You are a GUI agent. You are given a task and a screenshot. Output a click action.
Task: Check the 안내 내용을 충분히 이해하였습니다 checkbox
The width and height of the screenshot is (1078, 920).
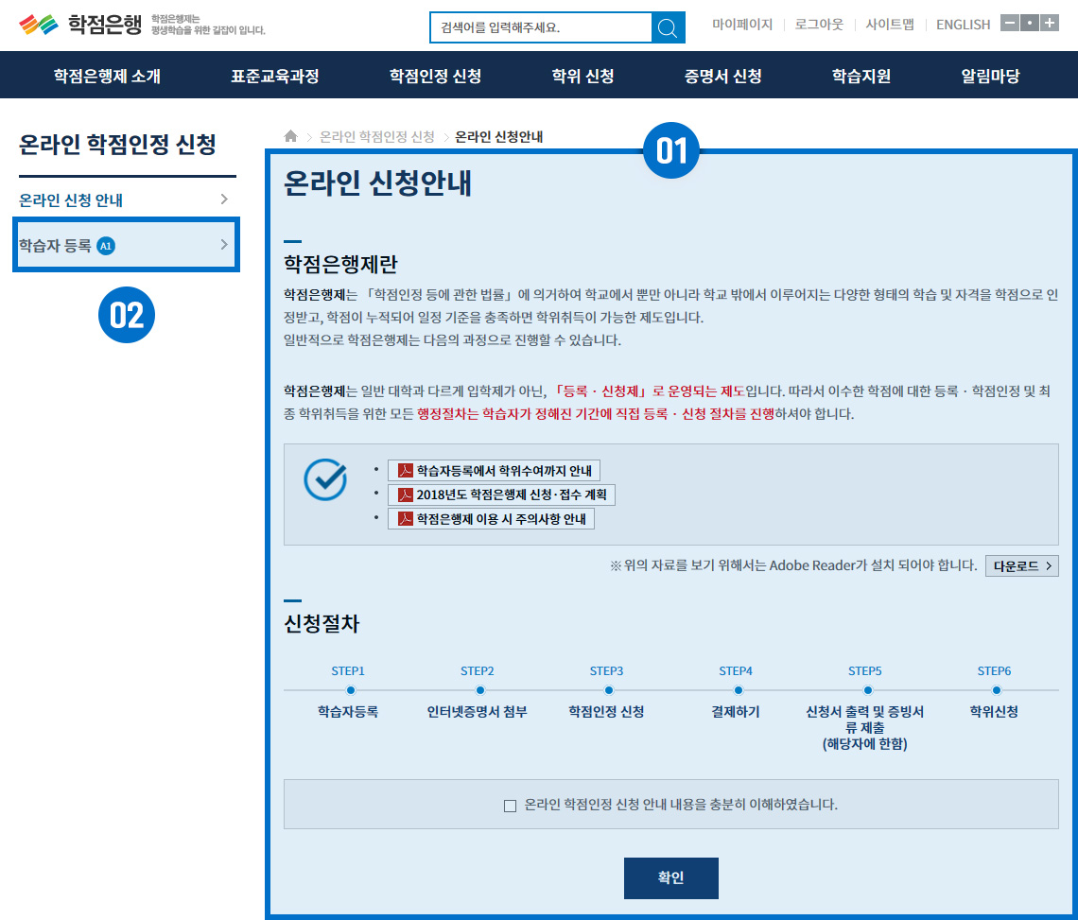coord(511,806)
